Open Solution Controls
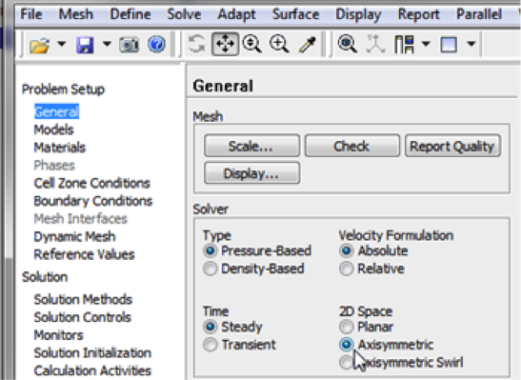Image resolution: width=521 pixels, height=380 pixels. pos(83,317)
